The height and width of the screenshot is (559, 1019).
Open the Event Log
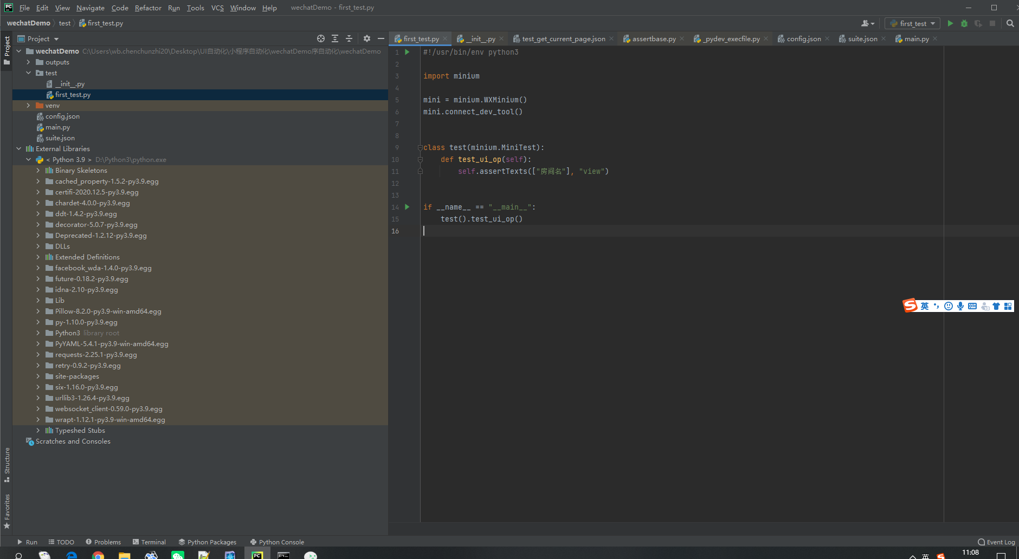pos(996,542)
